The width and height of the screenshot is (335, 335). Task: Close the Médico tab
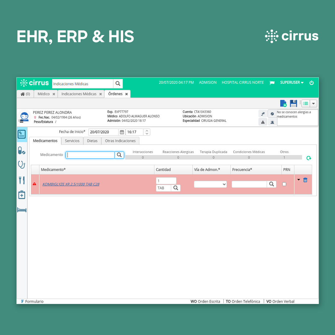(54, 94)
